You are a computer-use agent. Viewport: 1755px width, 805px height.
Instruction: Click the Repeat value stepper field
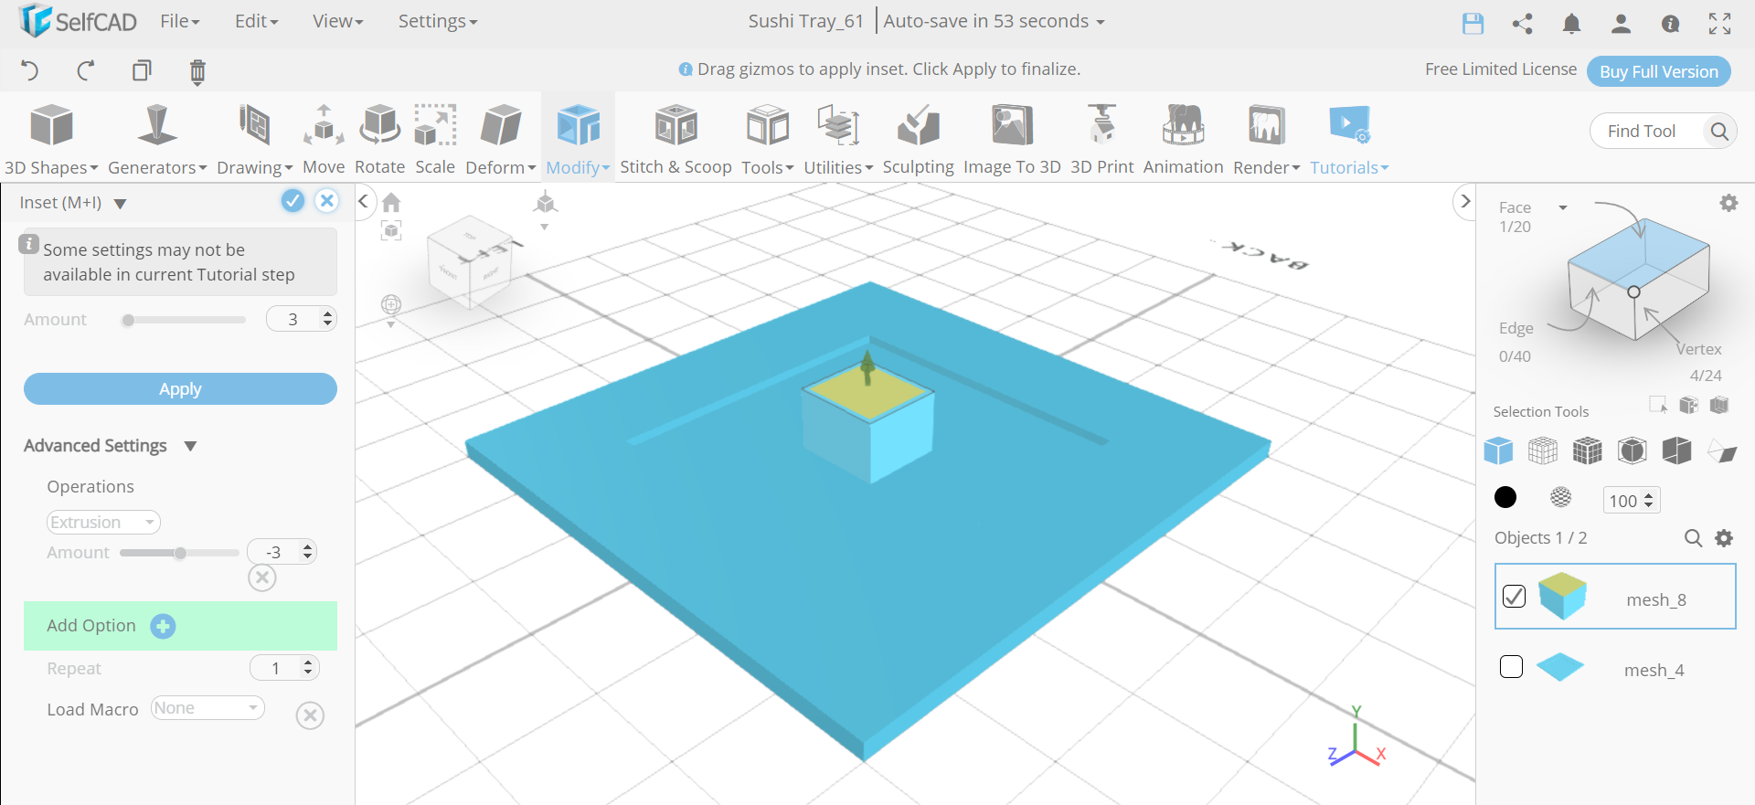tap(285, 668)
